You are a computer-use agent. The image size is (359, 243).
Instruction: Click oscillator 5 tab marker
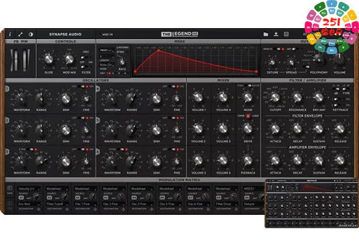pyautogui.click(x=98, y=120)
